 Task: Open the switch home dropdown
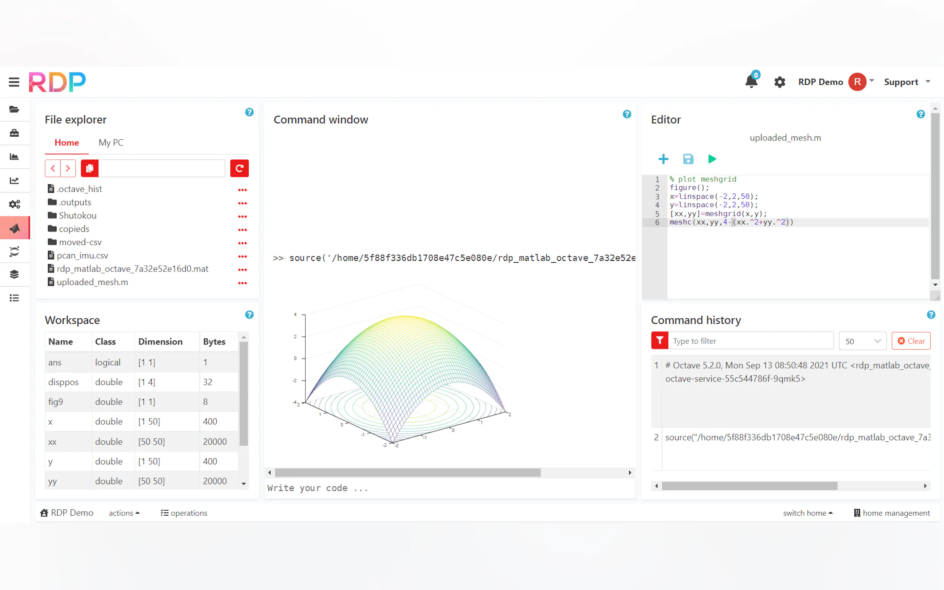pyautogui.click(x=807, y=513)
